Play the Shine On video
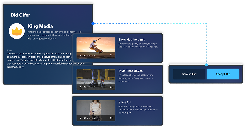246x127 pixels. [x=80, y=118]
